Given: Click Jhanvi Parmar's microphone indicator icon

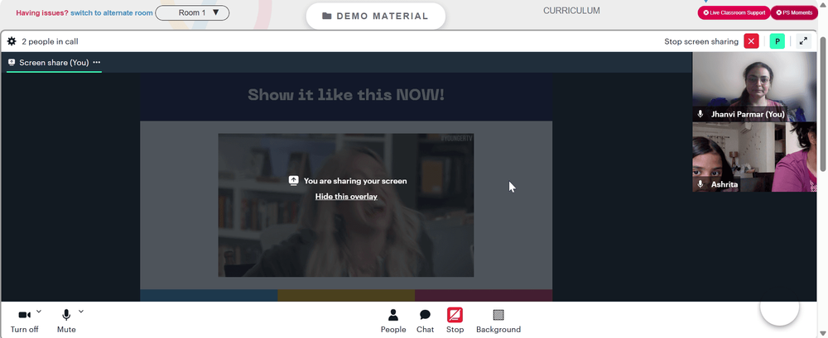Looking at the screenshot, I should point(700,114).
